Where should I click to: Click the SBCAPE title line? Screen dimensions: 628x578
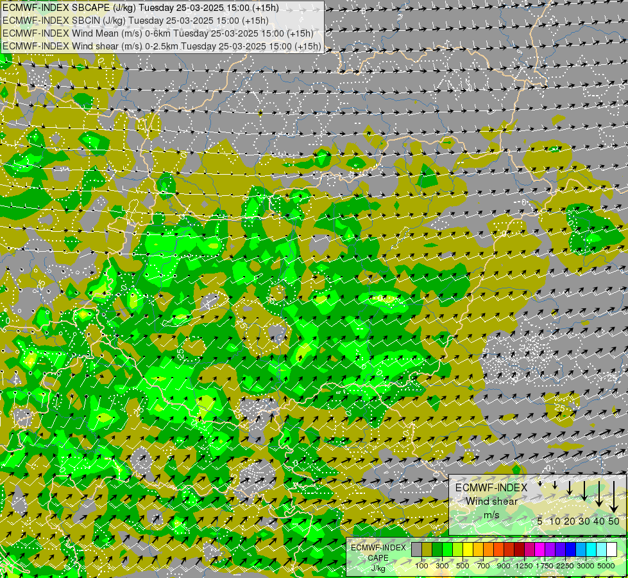coord(140,8)
